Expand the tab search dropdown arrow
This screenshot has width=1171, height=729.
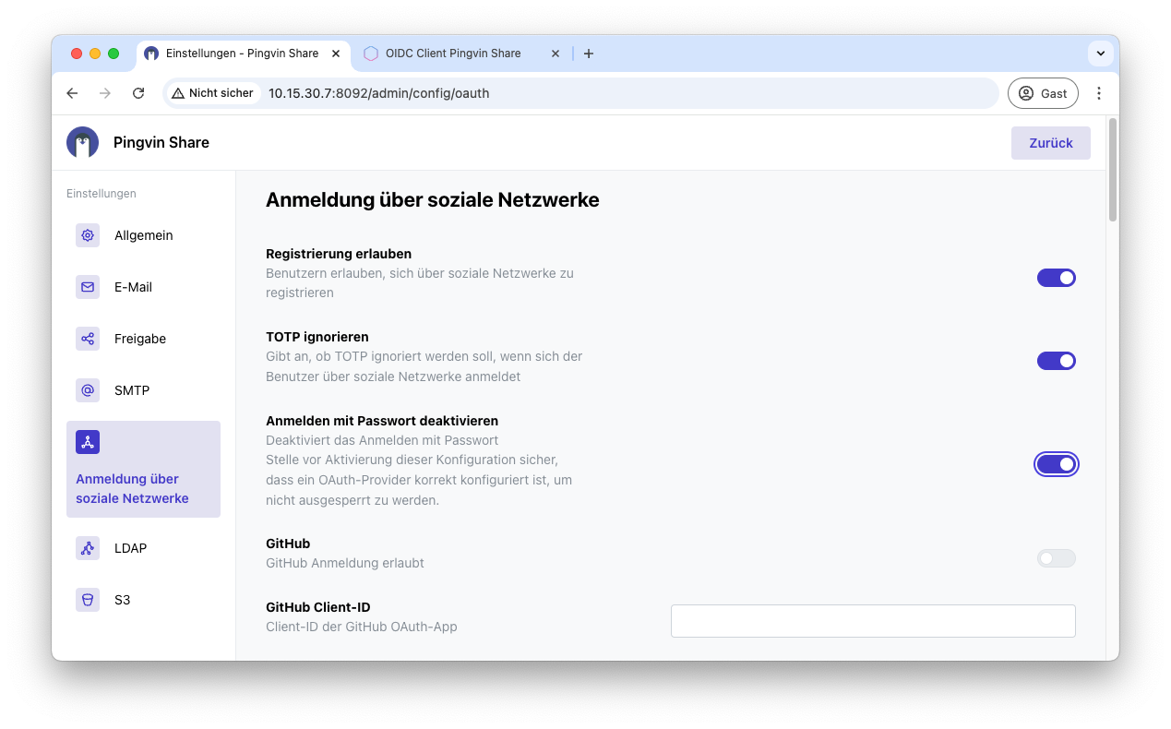click(1100, 54)
